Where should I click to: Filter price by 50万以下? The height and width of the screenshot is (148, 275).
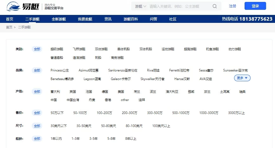pyautogui.click(x=57, y=113)
